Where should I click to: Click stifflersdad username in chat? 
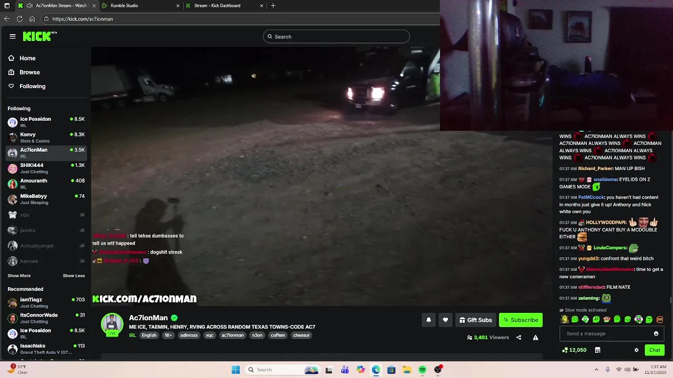coord(591,287)
